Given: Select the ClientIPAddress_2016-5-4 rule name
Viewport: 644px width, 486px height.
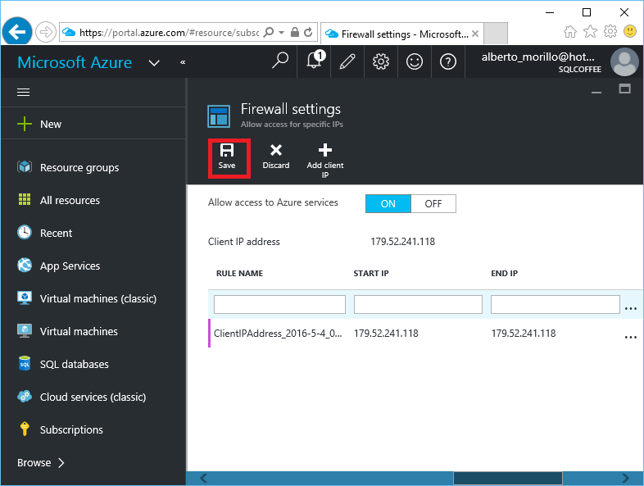Looking at the screenshot, I should (x=278, y=334).
